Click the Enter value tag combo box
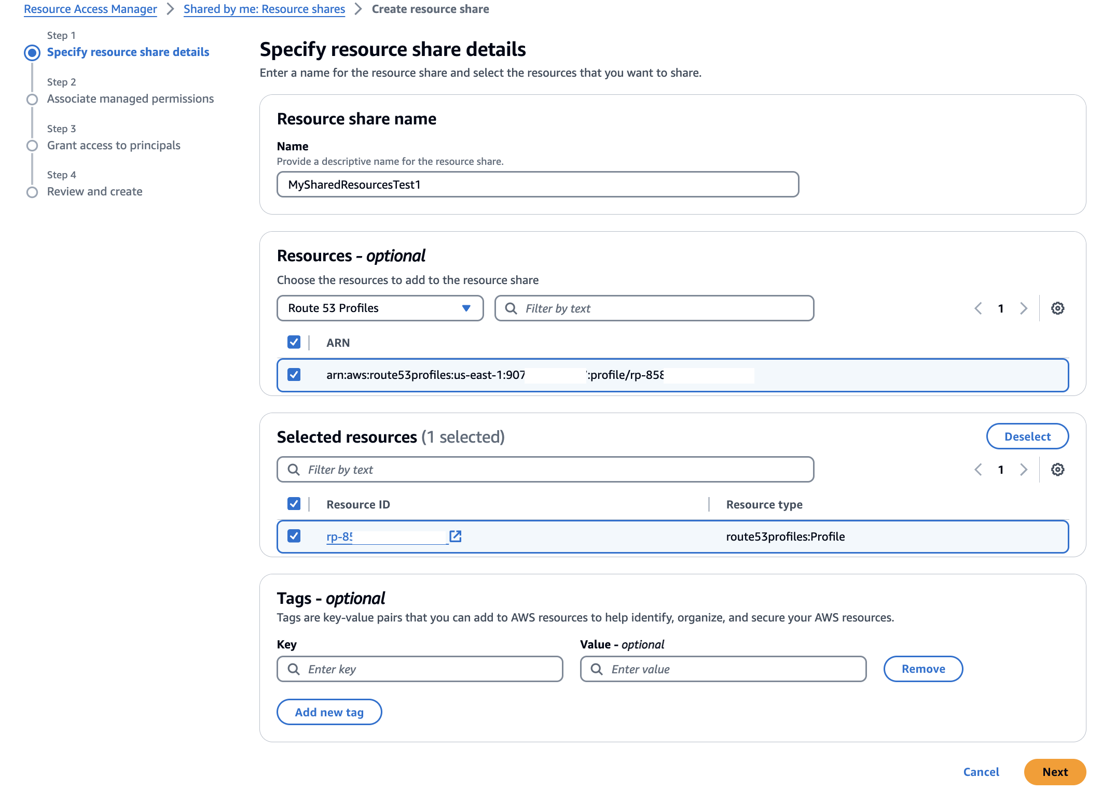Viewport: 1102px width, 792px height. [723, 669]
